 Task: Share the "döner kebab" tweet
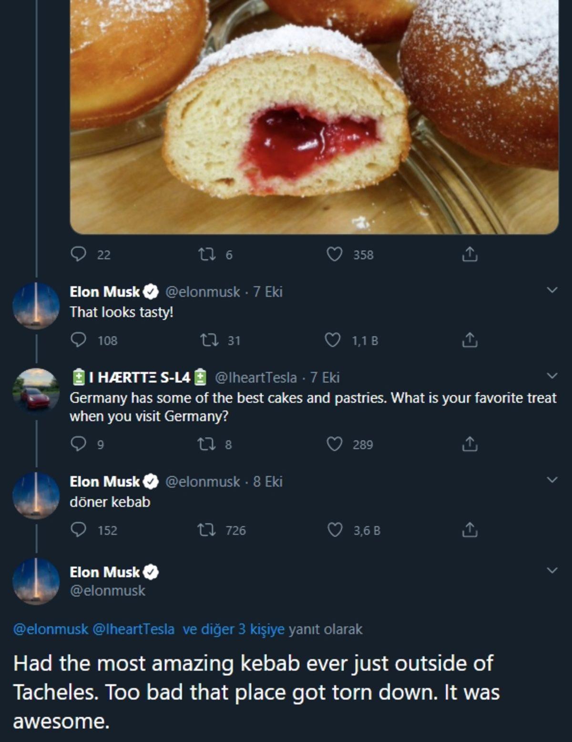tap(470, 530)
